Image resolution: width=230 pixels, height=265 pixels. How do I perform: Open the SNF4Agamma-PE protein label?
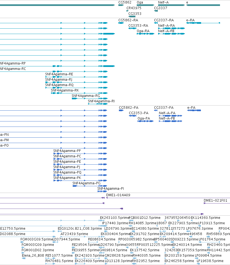[67, 162]
